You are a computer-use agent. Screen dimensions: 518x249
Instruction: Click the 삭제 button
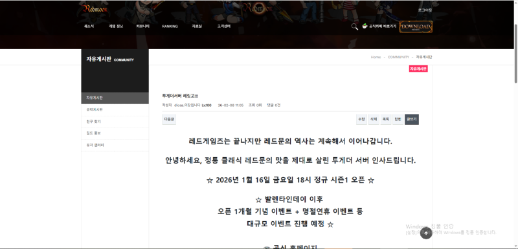tap(374, 120)
